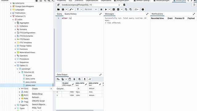Select the Messages tab

[x=110, y=14]
